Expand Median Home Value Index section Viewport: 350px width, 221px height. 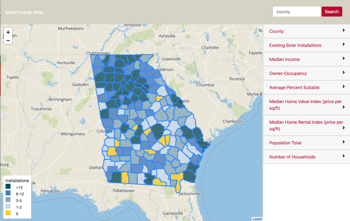(x=306, y=104)
